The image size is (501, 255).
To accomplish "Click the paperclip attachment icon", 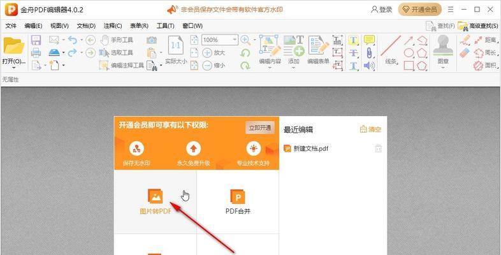I will (x=369, y=53).
